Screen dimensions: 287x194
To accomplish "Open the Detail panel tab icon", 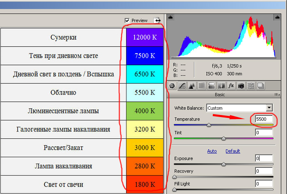I will (x=192, y=86).
